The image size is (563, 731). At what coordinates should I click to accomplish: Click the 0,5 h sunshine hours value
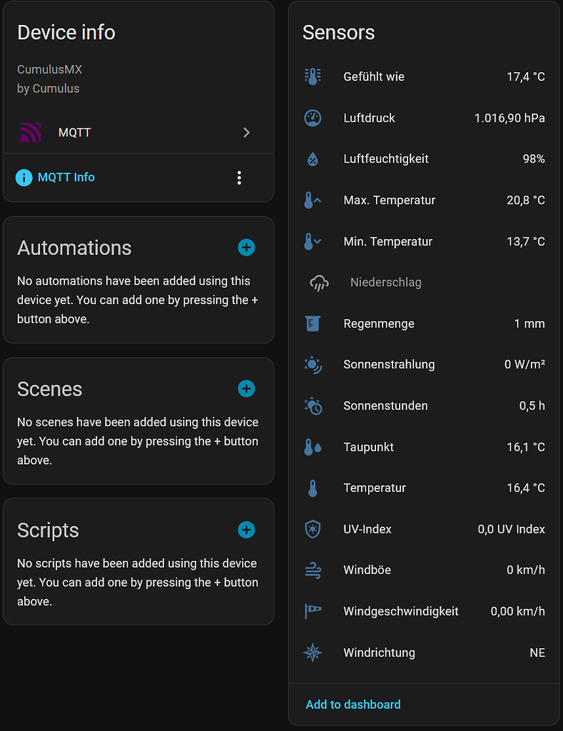click(x=532, y=406)
